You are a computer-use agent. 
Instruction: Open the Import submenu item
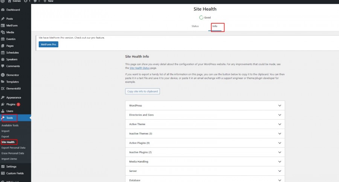tap(5, 131)
